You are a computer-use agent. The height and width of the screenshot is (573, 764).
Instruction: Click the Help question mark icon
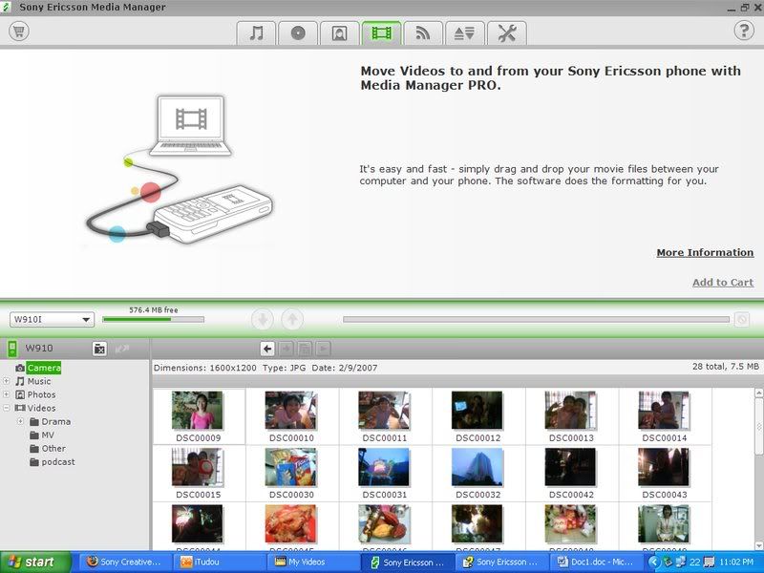click(744, 31)
